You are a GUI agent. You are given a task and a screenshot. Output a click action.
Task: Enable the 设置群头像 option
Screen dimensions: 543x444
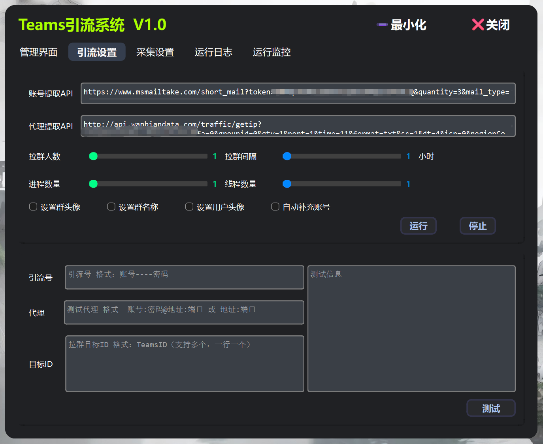33,206
